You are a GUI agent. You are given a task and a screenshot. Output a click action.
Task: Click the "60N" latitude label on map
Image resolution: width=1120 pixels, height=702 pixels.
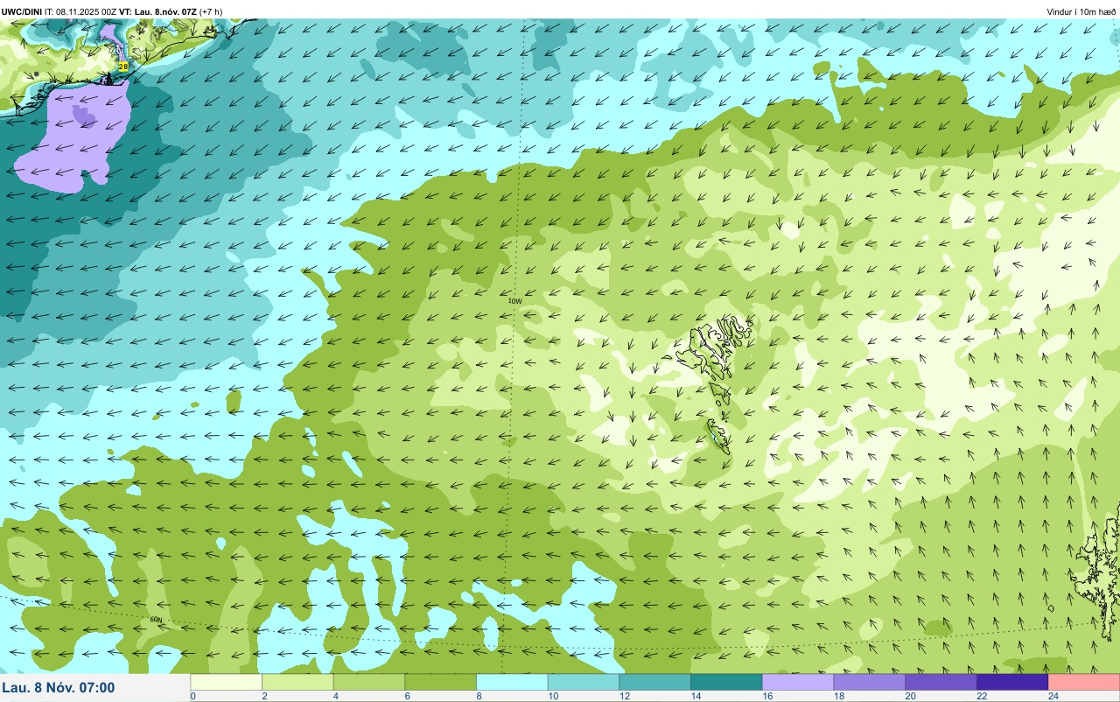pyautogui.click(x=156, y=620)
